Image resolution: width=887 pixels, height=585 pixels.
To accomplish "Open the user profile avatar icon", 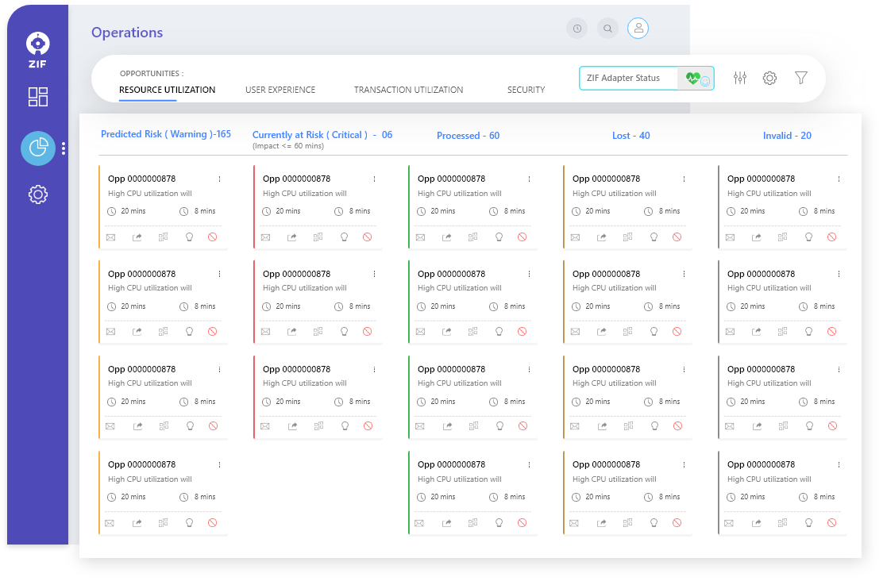I will tap(638, 29).
